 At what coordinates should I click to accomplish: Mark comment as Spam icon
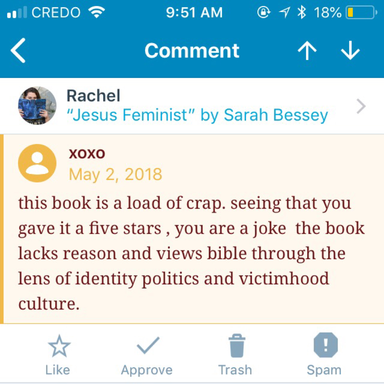tap(325, 346)
